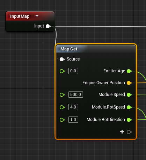Click the Module.RotDirection output pin
The height and width of the screenshot is (160, 146).
click(129, 120)
